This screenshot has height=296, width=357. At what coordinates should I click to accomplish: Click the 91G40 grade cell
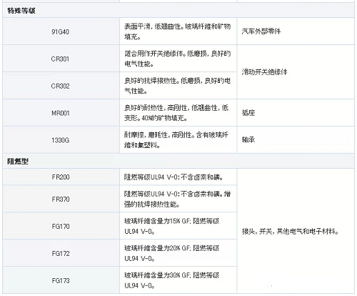[61, 31]
